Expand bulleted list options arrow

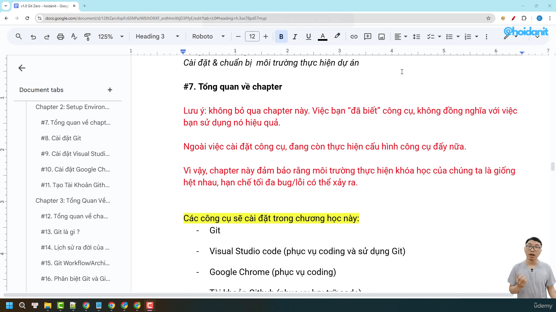point(458,37)
